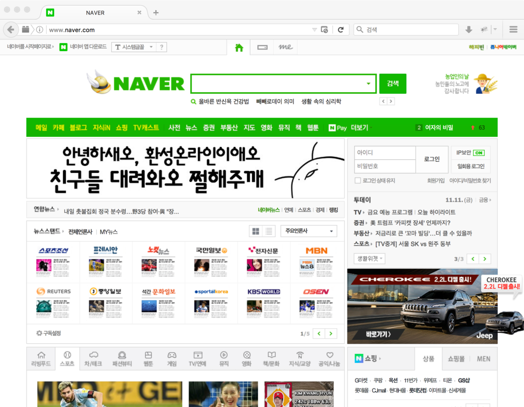This screenshot has width=524, height=407.
Task: Open the 뮤직 category icon
Action: tap(224, 359)
